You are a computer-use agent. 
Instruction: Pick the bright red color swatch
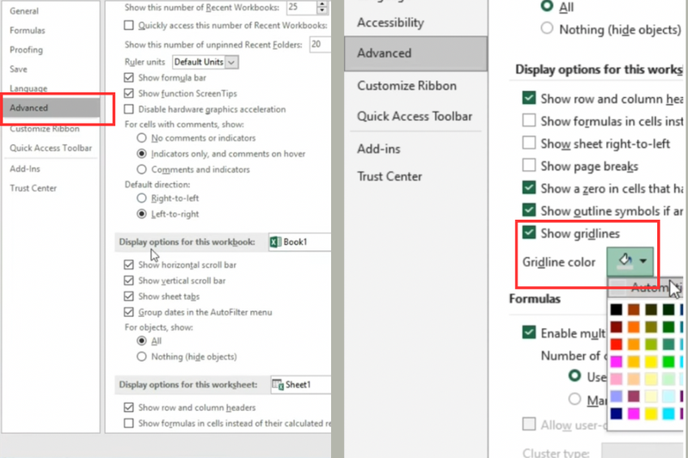[x=616, y=344]
